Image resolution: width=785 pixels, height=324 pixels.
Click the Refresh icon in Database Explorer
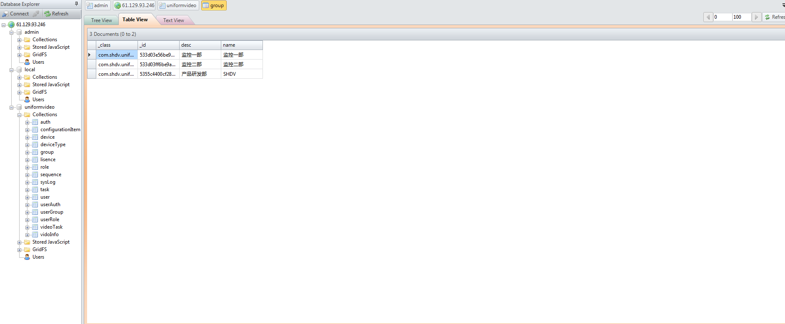(47, 14)
